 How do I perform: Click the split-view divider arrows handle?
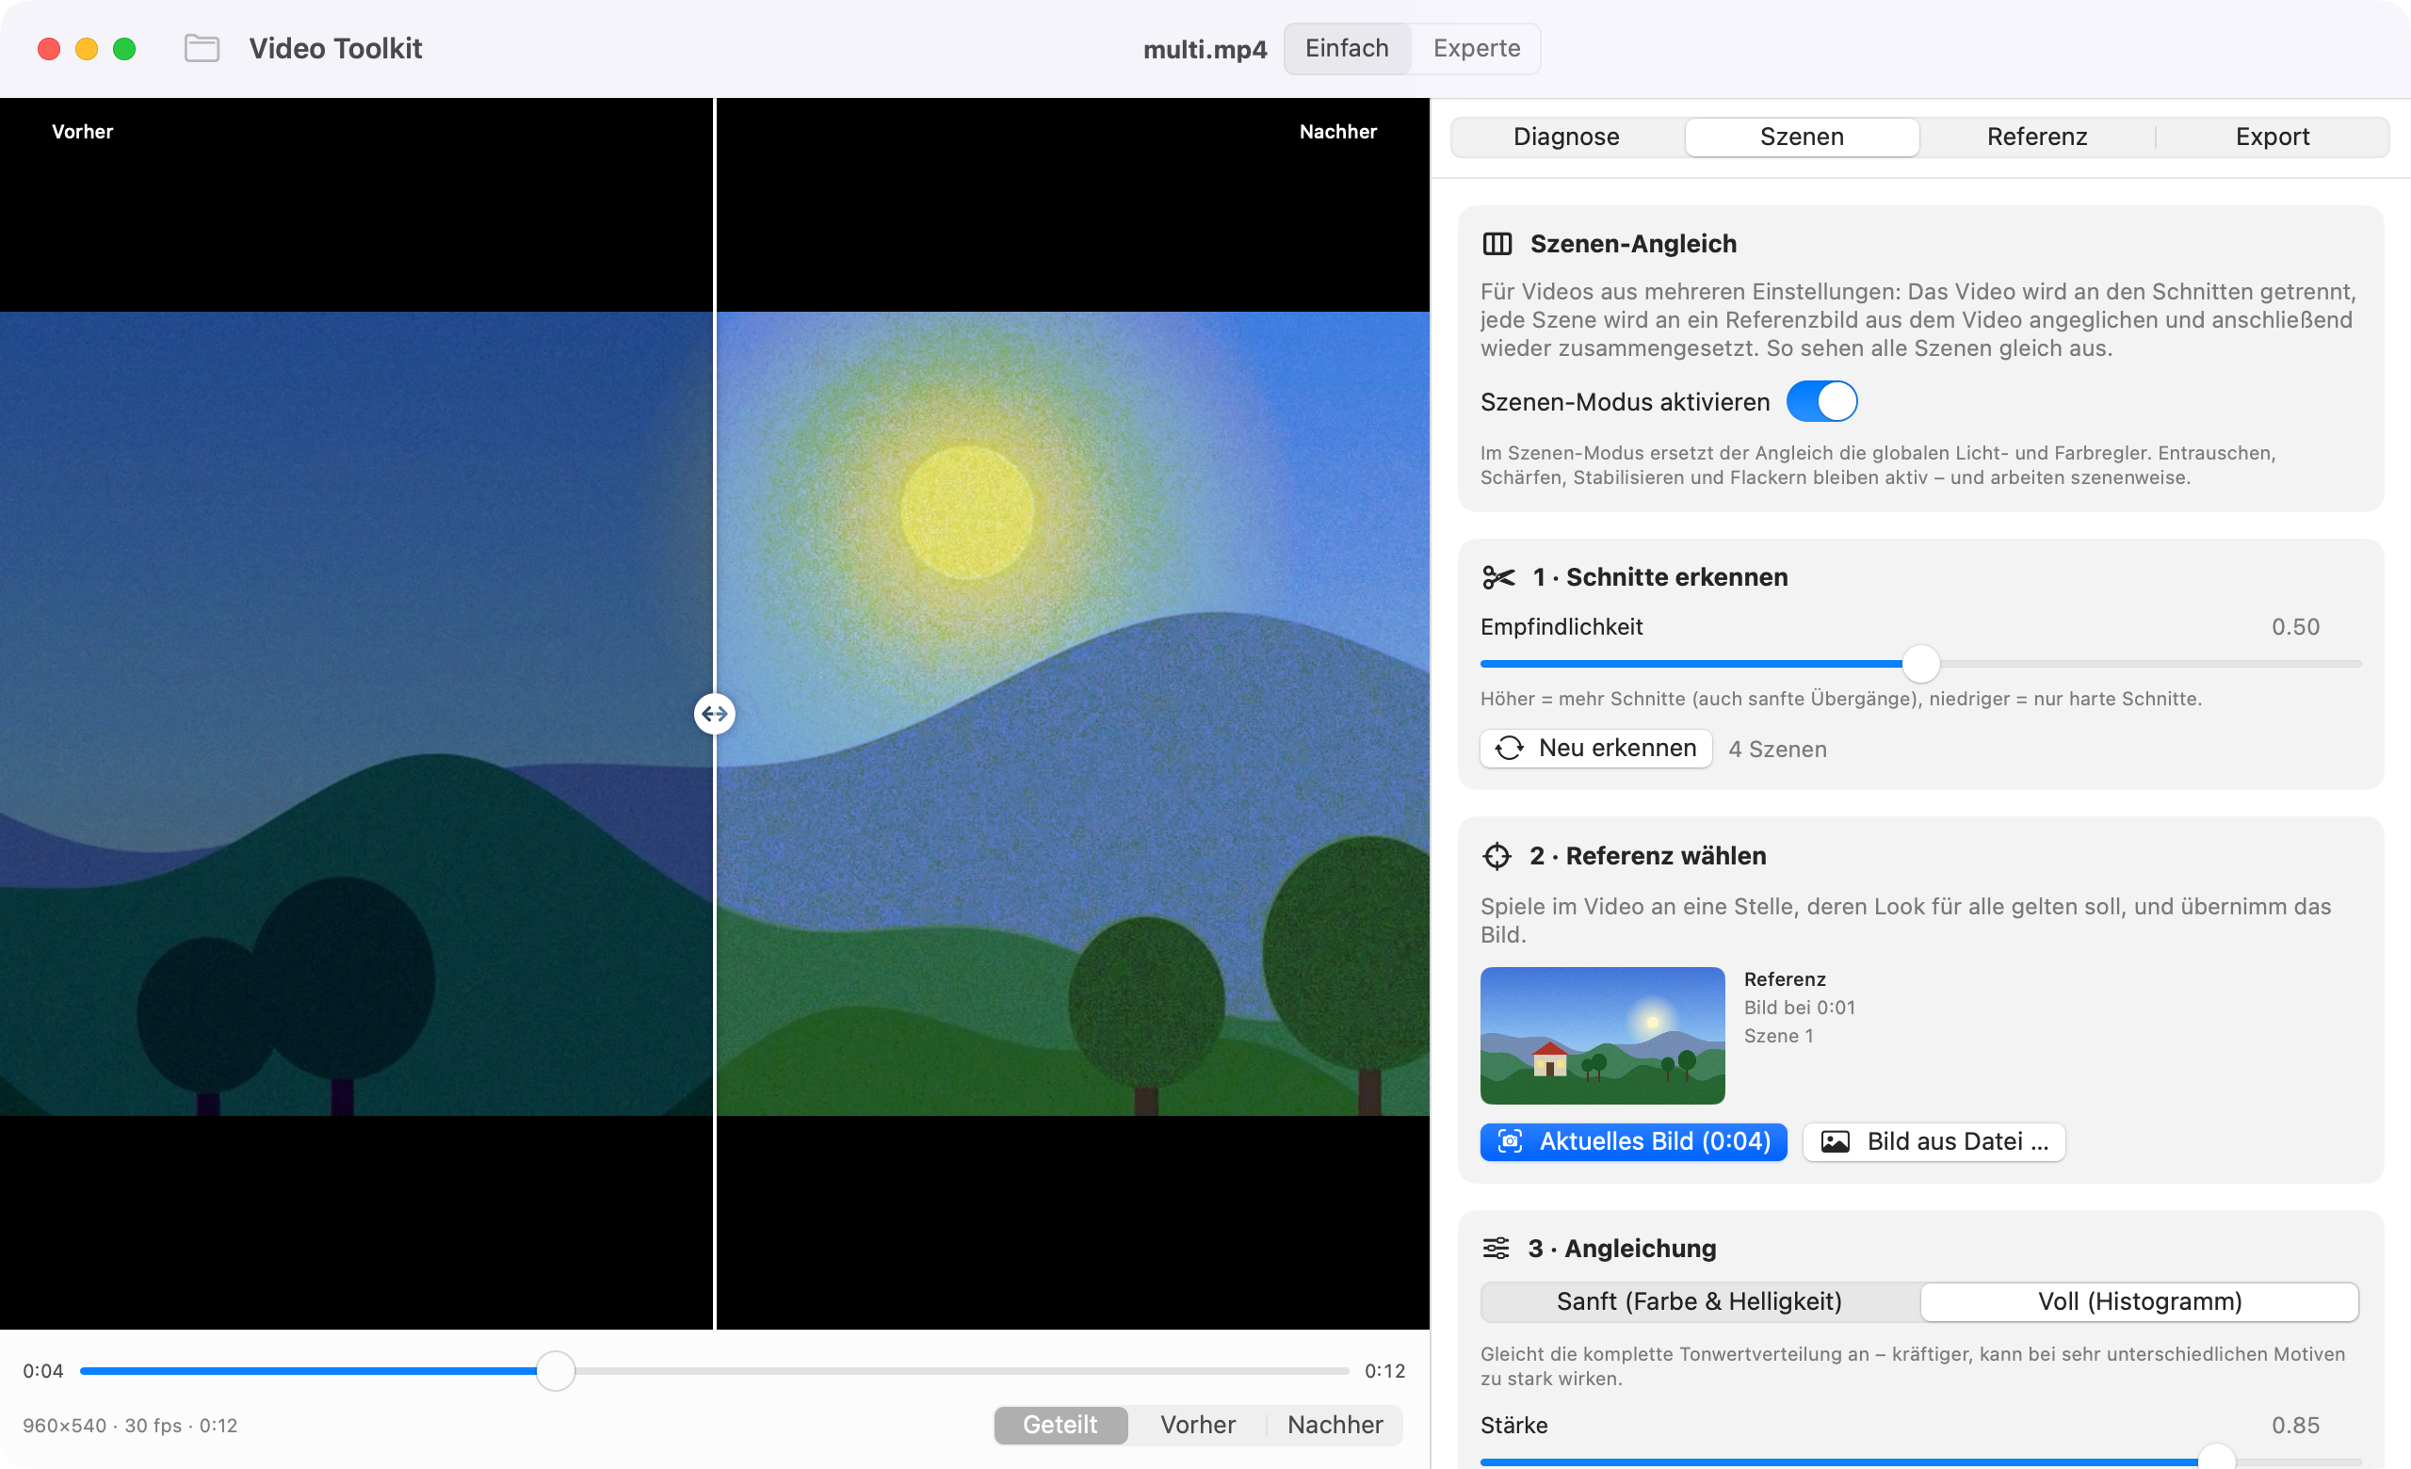click(714, 714)
